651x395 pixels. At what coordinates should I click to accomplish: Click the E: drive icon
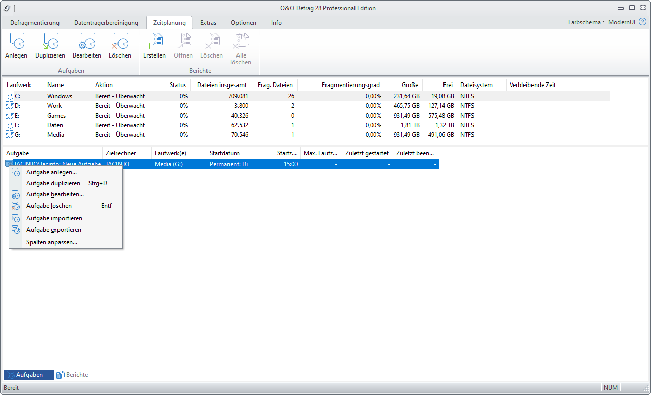pyautogui.click(x=9, y=115)
